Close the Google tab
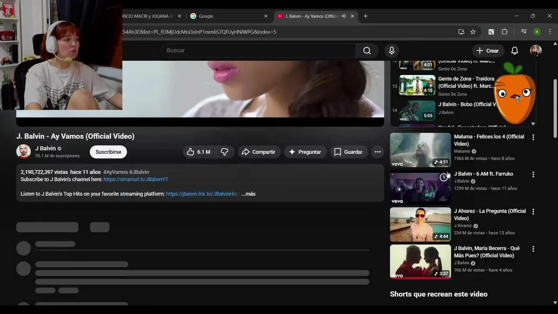Screen dimensions: 558x314 coord(266,16)
